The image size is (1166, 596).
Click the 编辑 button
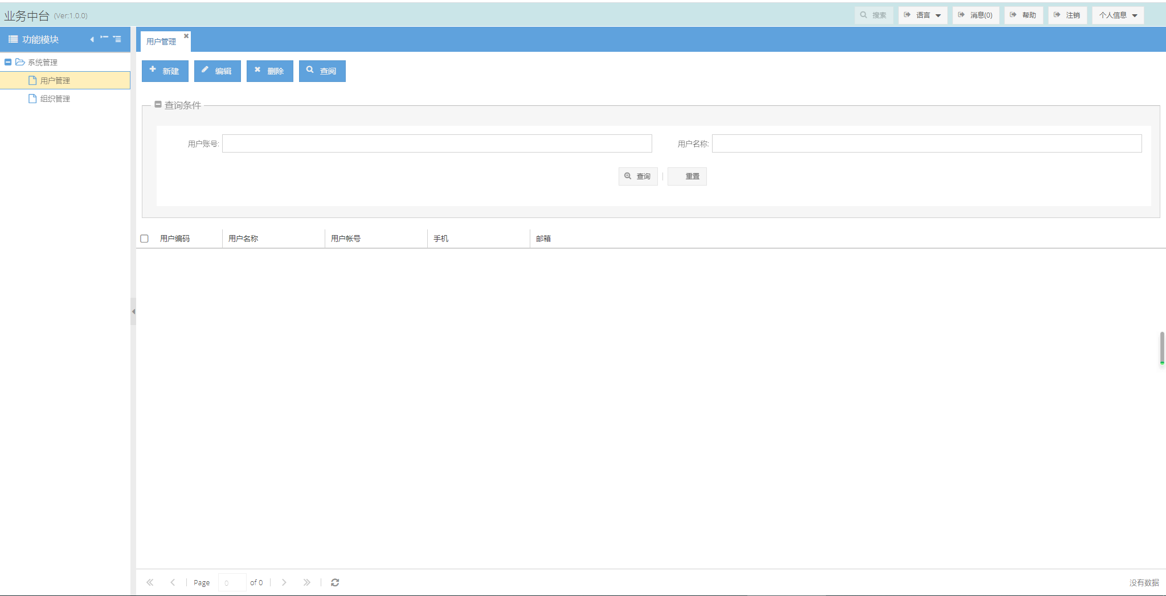[217, 71]
